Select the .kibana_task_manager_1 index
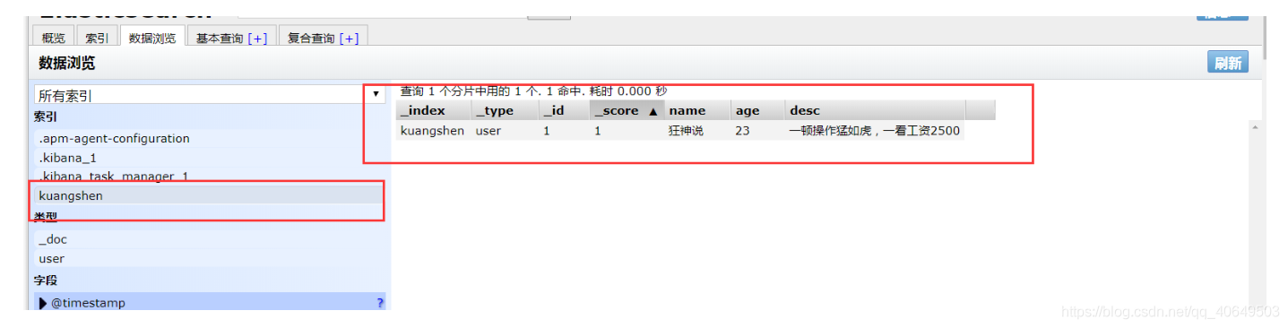This screenshot has height=328, width=1288. click(x=211, y=177)
